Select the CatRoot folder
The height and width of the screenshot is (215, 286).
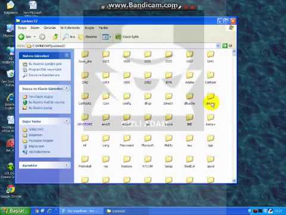[210, 78]
